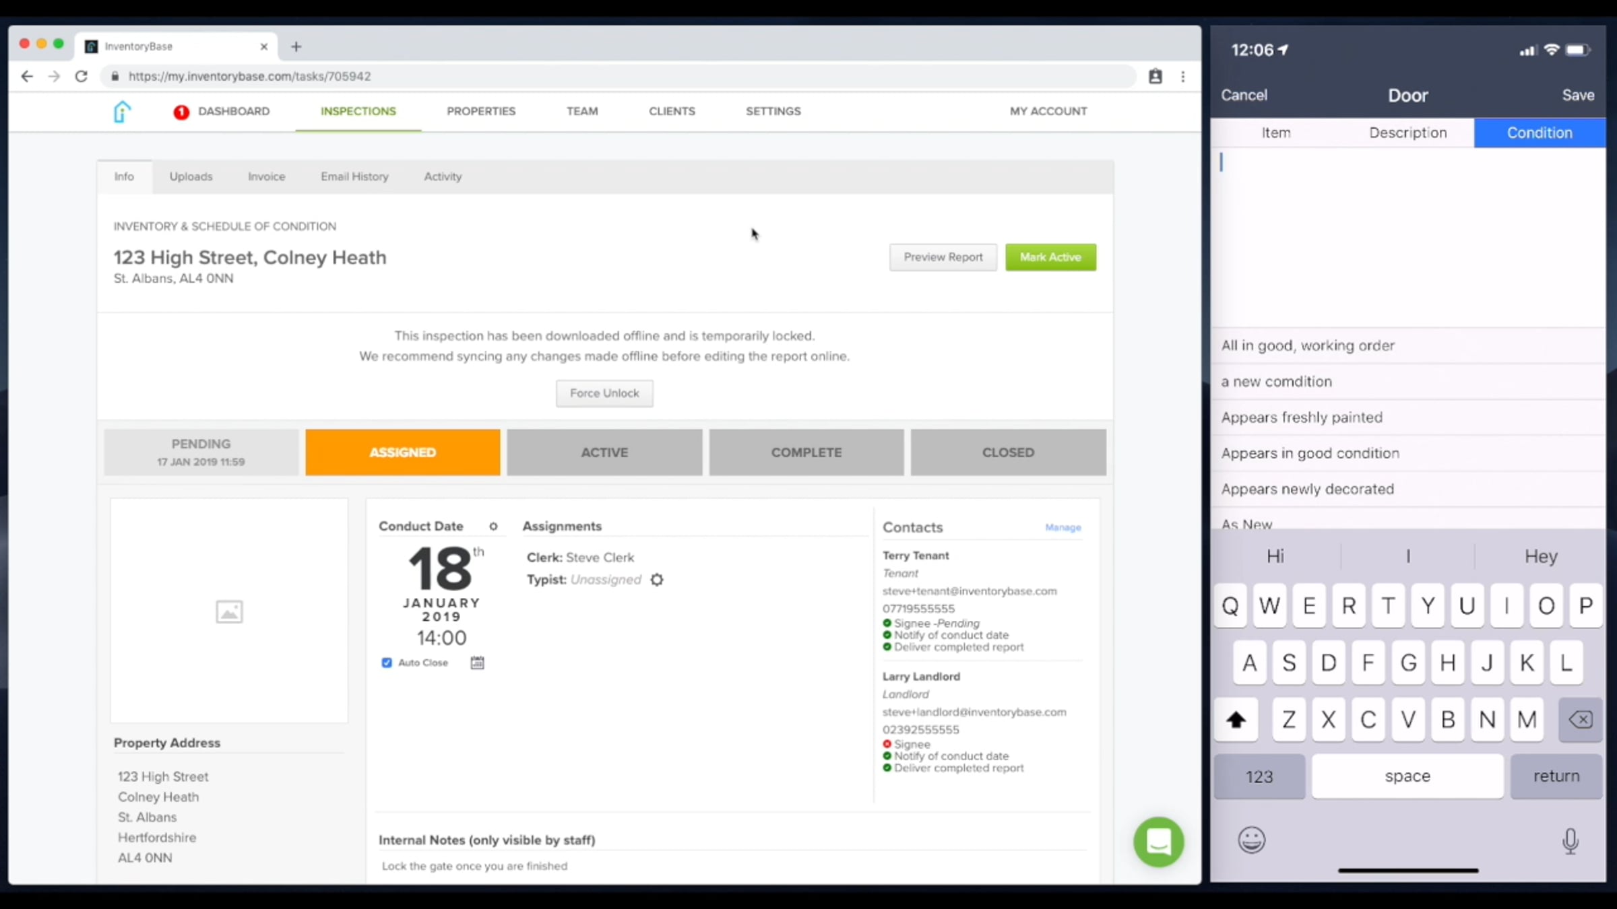
Task: Click the Preview Report button
Action: coord(943,257)
